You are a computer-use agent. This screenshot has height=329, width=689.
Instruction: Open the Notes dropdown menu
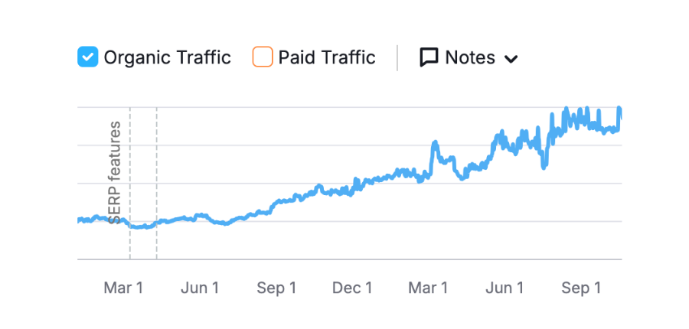coord(469,57)
